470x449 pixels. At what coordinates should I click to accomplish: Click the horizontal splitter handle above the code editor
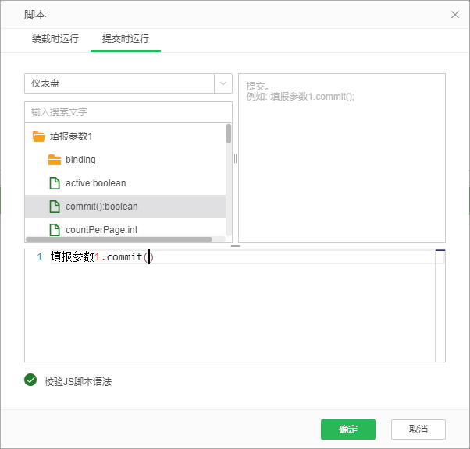click(x=235, y=246)
